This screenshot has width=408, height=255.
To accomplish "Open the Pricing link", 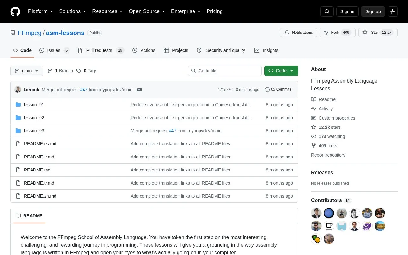I will [x=215, y=11].
